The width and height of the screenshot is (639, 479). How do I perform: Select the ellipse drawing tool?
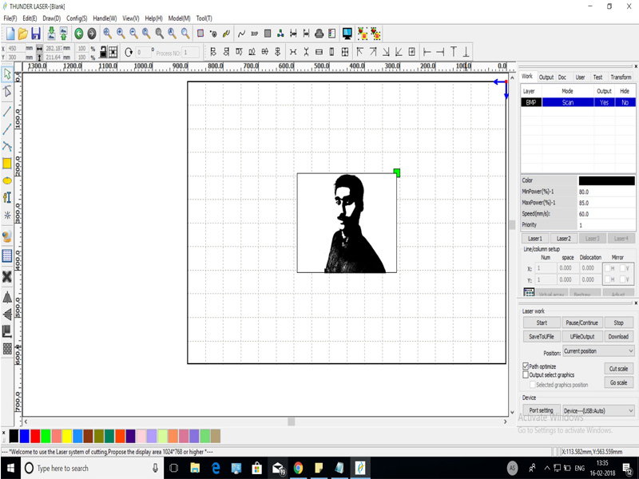[7, 180]
